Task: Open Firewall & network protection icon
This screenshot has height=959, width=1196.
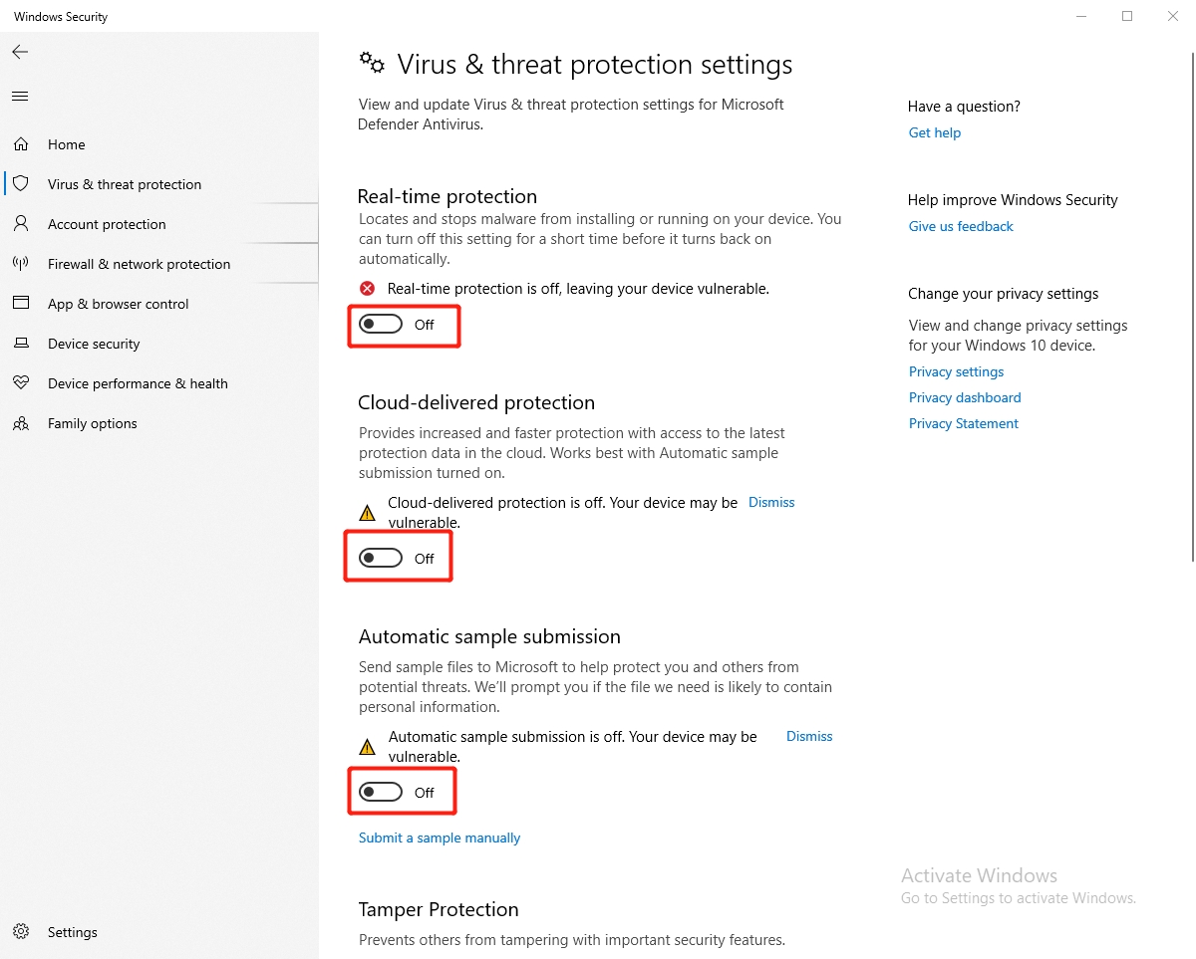Action: (x=21, y=264)
